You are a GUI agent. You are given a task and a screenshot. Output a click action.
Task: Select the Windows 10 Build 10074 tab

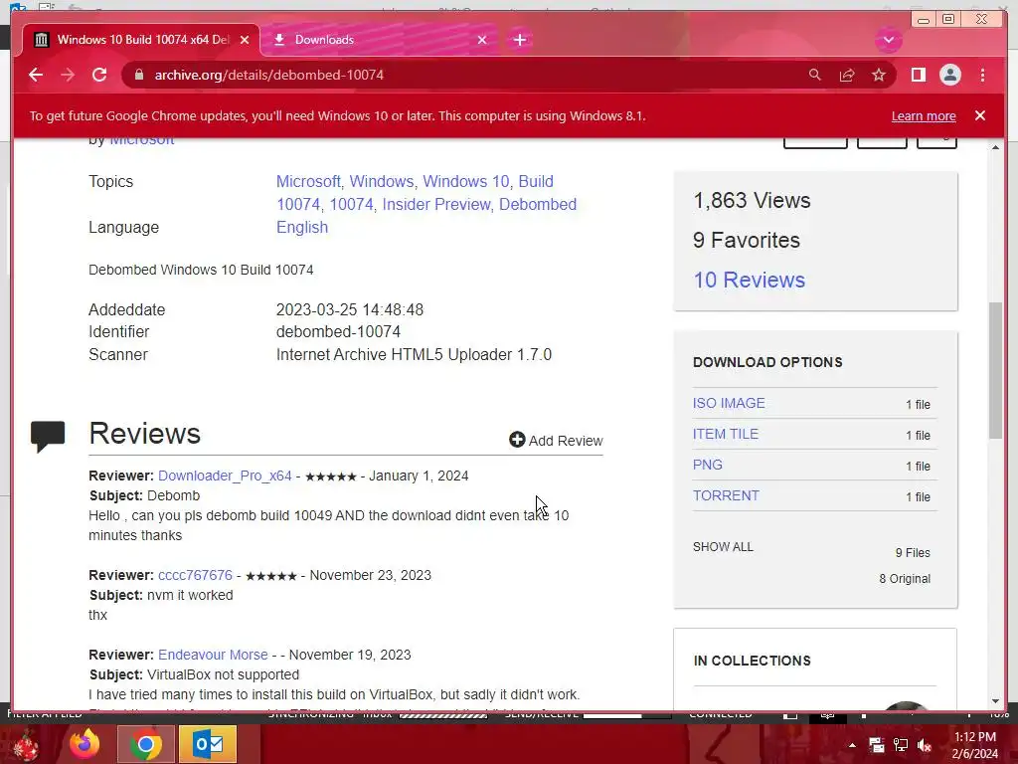click(x=141, y=40)
